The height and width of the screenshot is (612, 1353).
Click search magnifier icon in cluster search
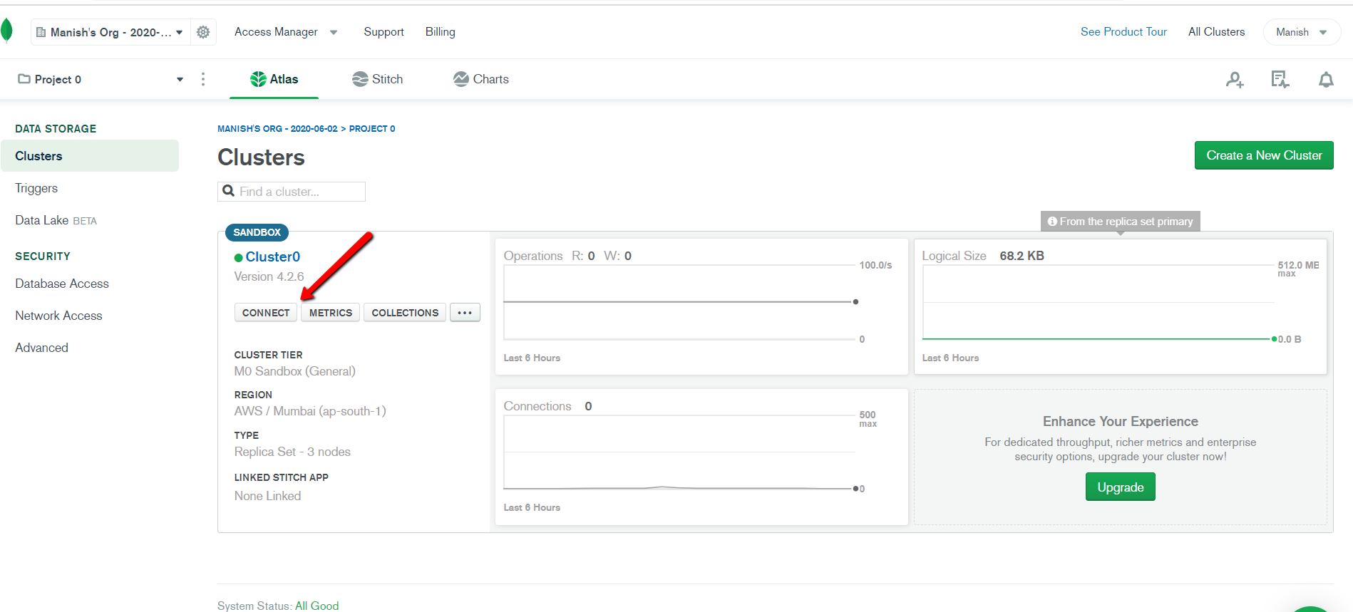click(229, 191)
